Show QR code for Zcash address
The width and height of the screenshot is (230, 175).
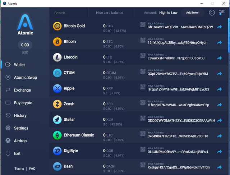[143, 102]
